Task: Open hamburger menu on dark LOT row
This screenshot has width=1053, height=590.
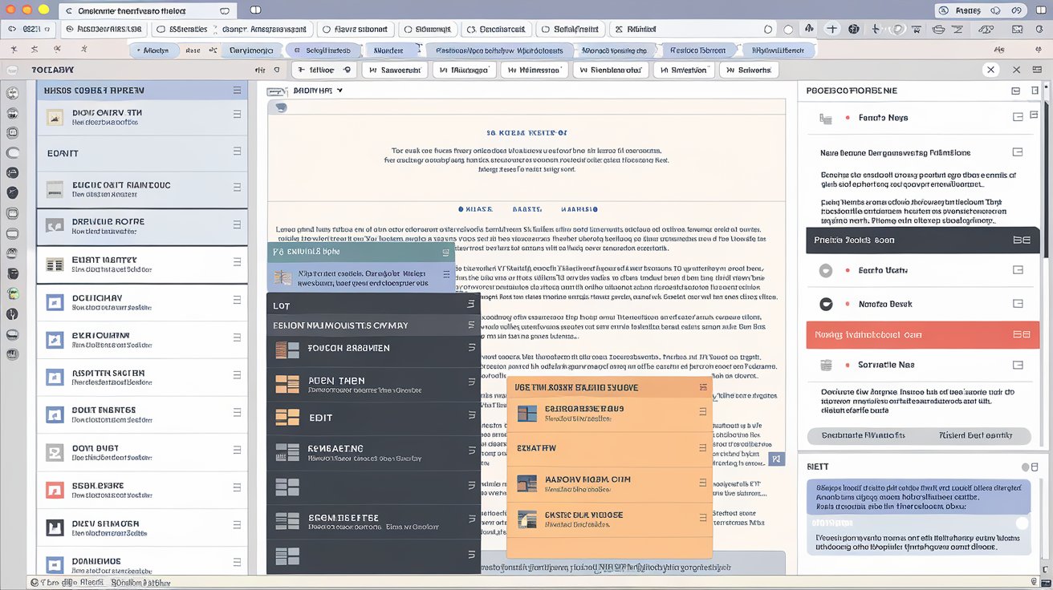Action: 471,305
